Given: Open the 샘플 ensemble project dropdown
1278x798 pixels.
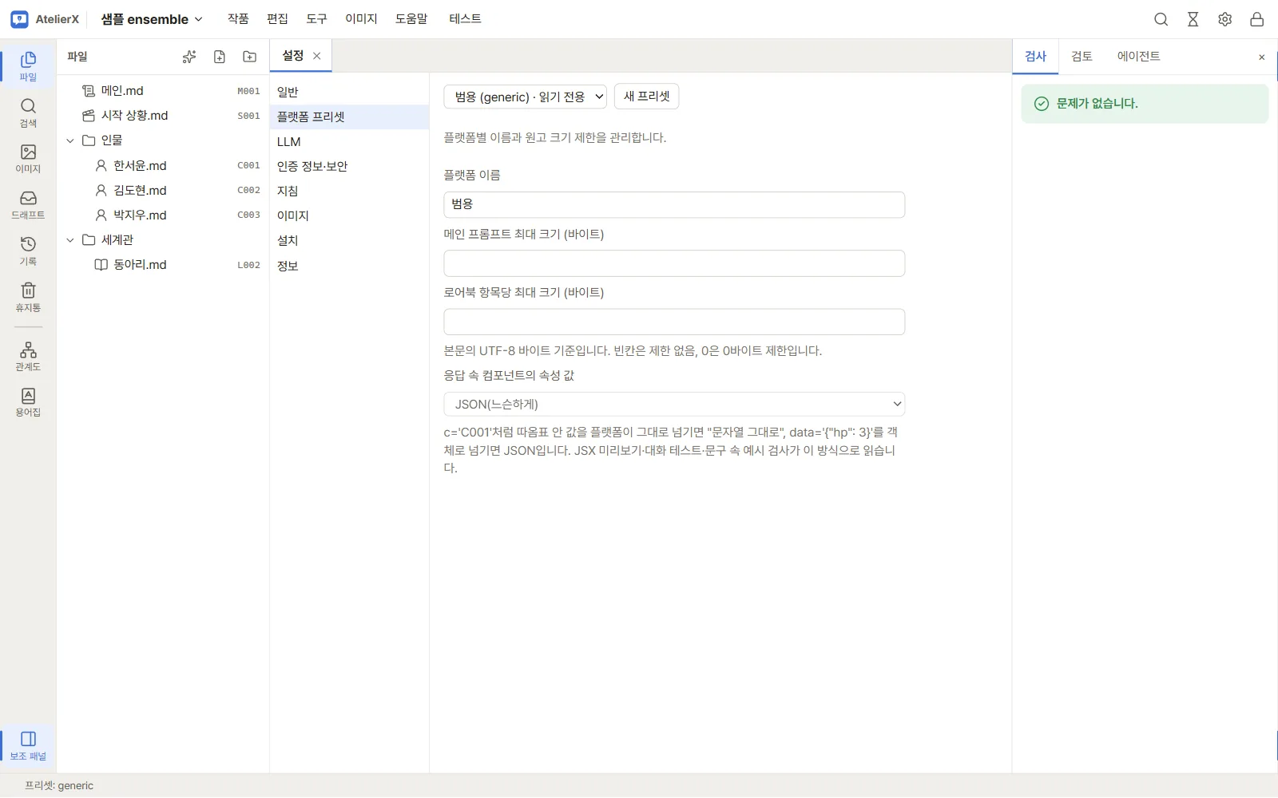Looking at the screenshot, I should tap(152, 19).
